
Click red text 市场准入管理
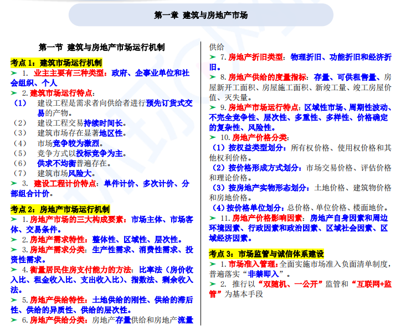click(x=251, y=264)
